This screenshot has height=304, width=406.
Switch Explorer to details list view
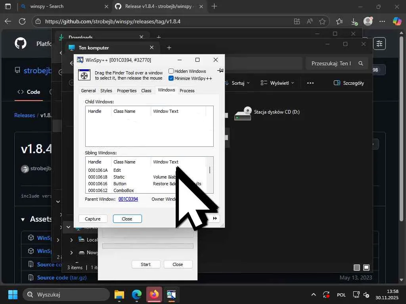(x=357, y=268)
